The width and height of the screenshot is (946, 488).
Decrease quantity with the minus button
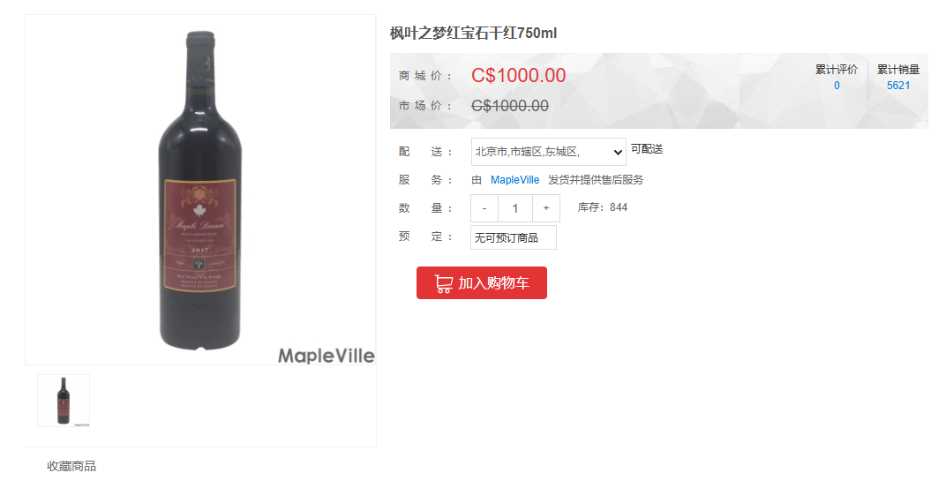484,208
